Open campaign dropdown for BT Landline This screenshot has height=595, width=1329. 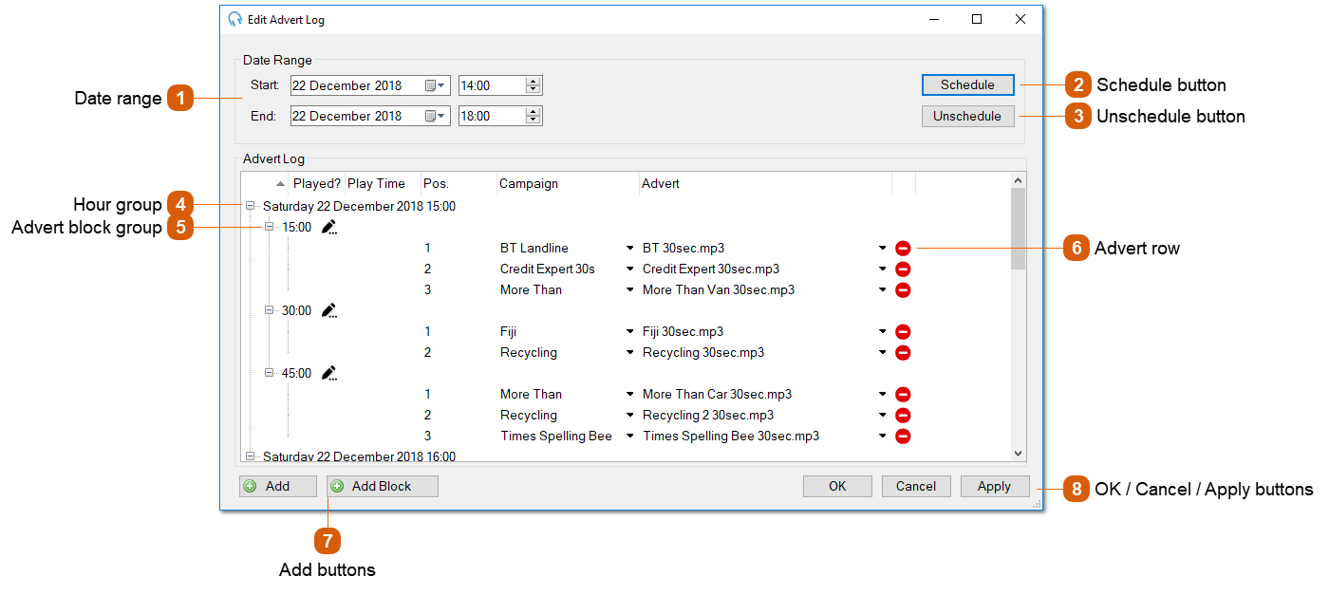coord(629,249)
